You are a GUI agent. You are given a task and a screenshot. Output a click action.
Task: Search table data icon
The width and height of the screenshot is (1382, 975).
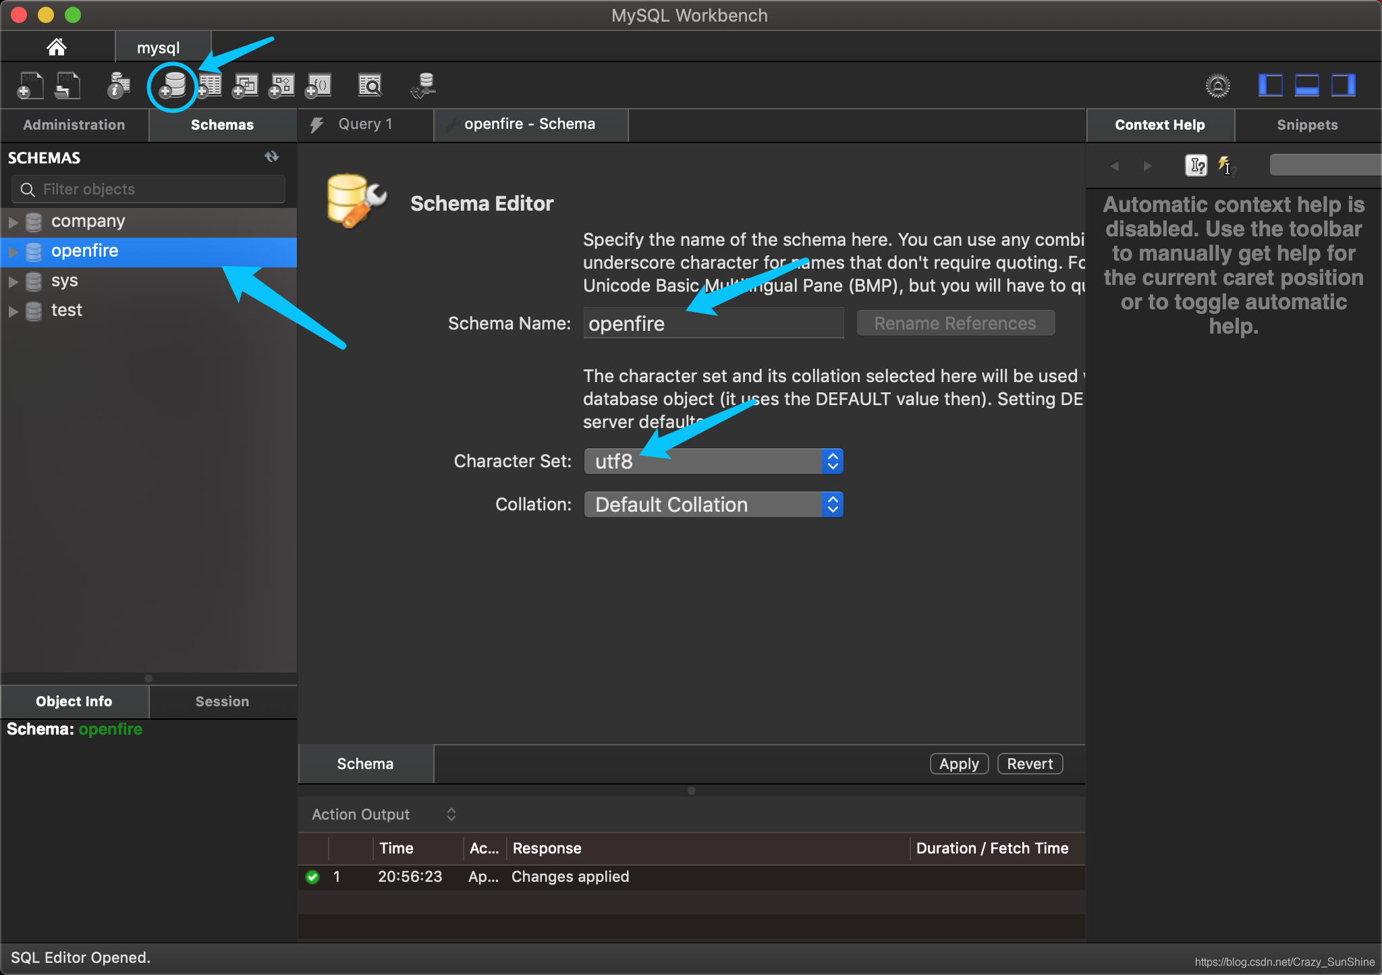tap(370, 86)
